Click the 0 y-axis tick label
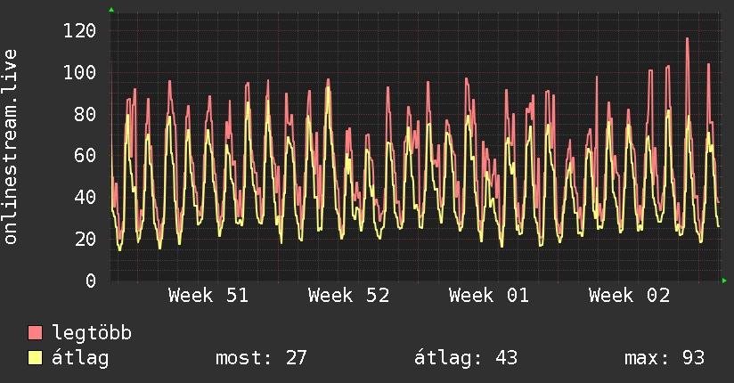The height and width of the screenshot is (383, 734). (x=90, y=281)
